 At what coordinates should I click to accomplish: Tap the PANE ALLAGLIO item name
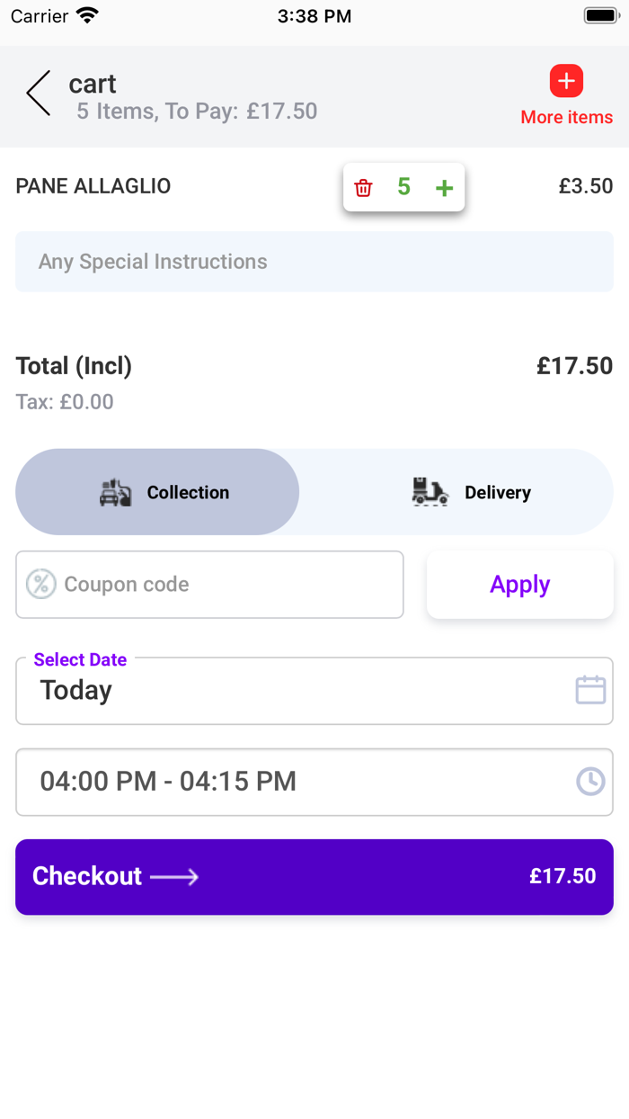[93, 186]
